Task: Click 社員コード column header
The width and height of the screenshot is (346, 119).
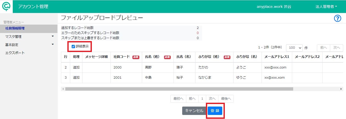Action: point(126,57)
